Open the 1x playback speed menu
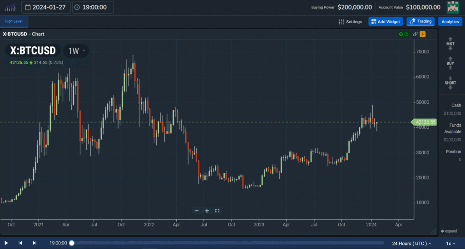This screenshot has width=465, height=249. pyautogui.click(x=450, y=243)
